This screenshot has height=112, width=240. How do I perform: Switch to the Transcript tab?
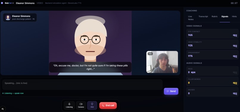click(203, 17)
